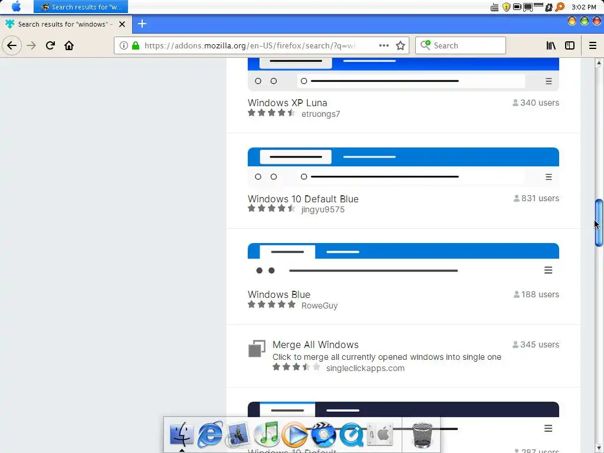Bookmark this page with the star
604x453 pixels.
pos(401,45)
